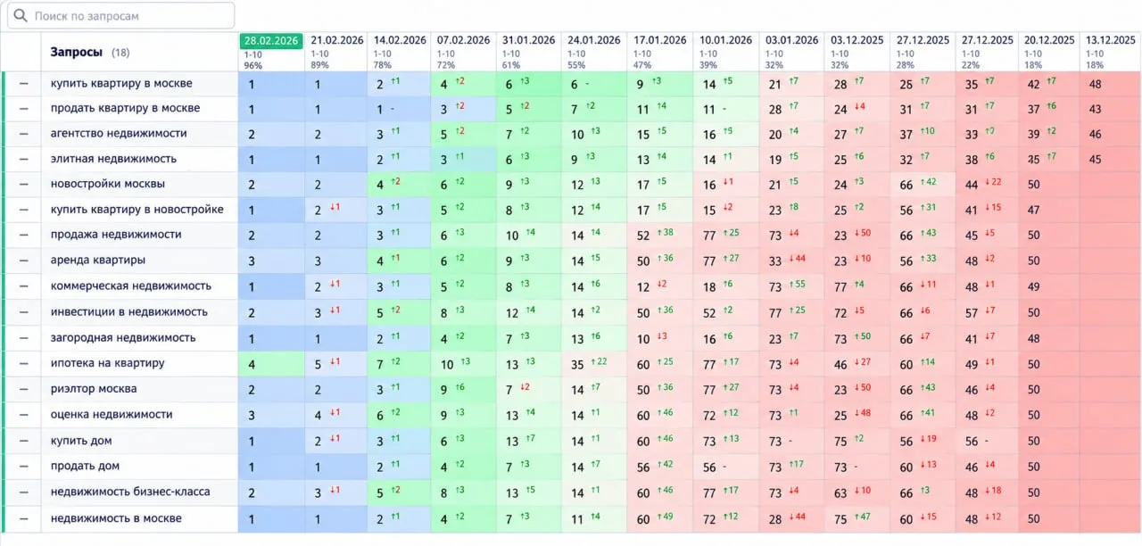Click the 13.12.2025 cell showing 48
The width and height of the screenshot is (1142, 546).
pyautogui.click(x=1111, y=84)
